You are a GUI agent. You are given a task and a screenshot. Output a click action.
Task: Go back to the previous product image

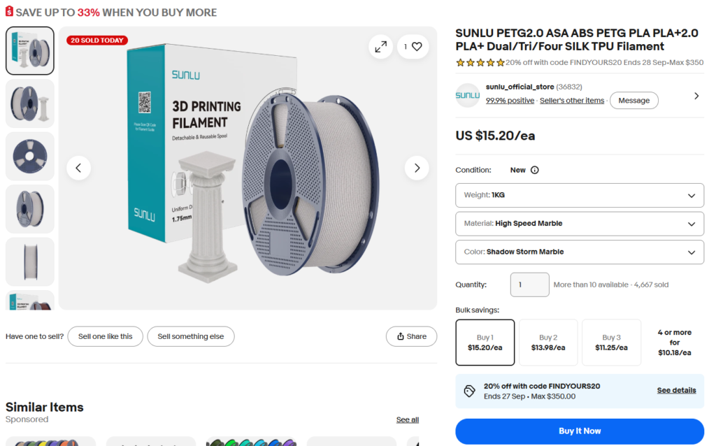[x=78, y=168]
